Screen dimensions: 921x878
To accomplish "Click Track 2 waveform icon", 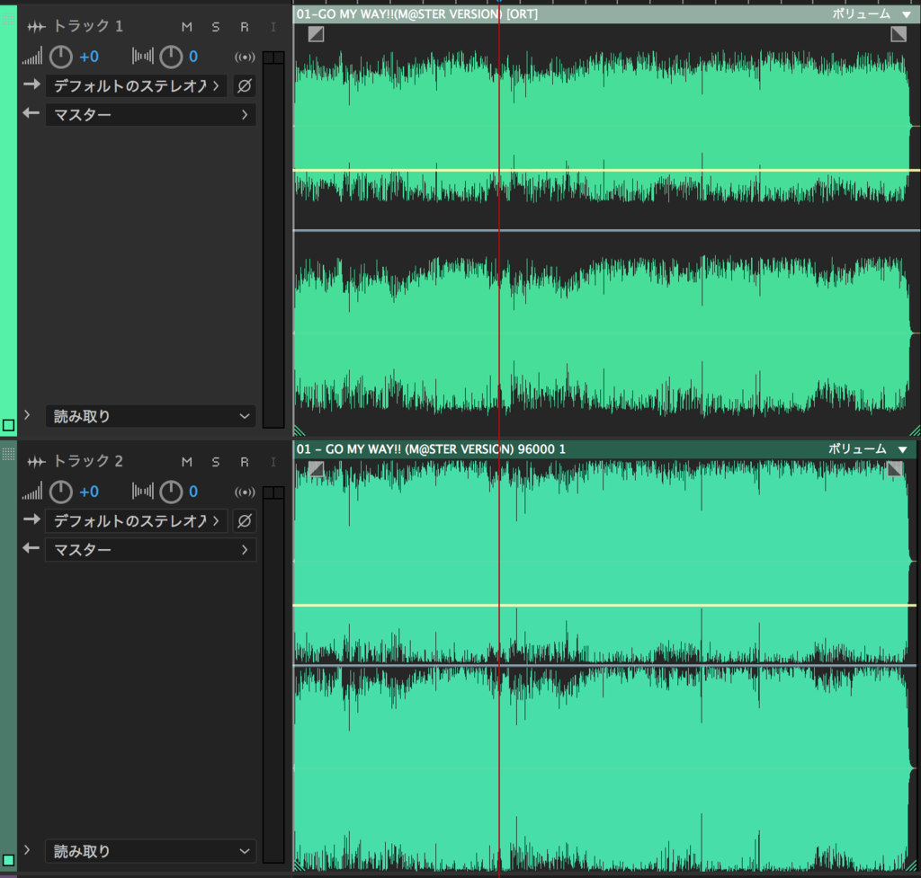I will tap(36, 462).
